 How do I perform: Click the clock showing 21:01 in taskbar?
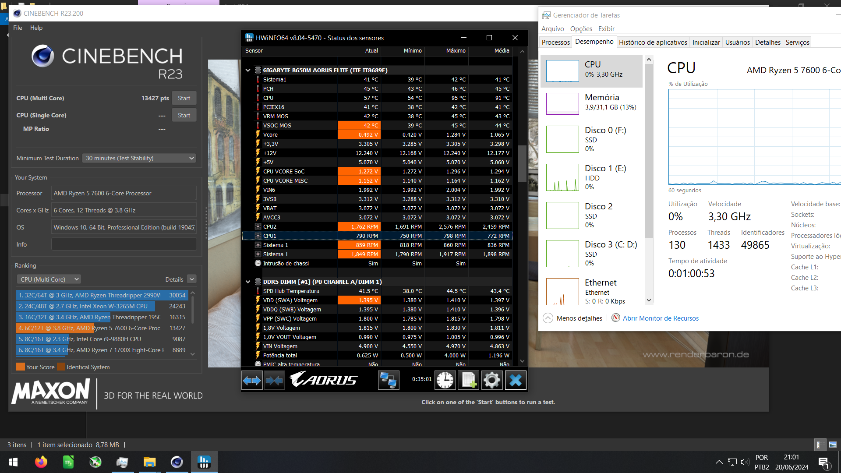coord(792,457)
